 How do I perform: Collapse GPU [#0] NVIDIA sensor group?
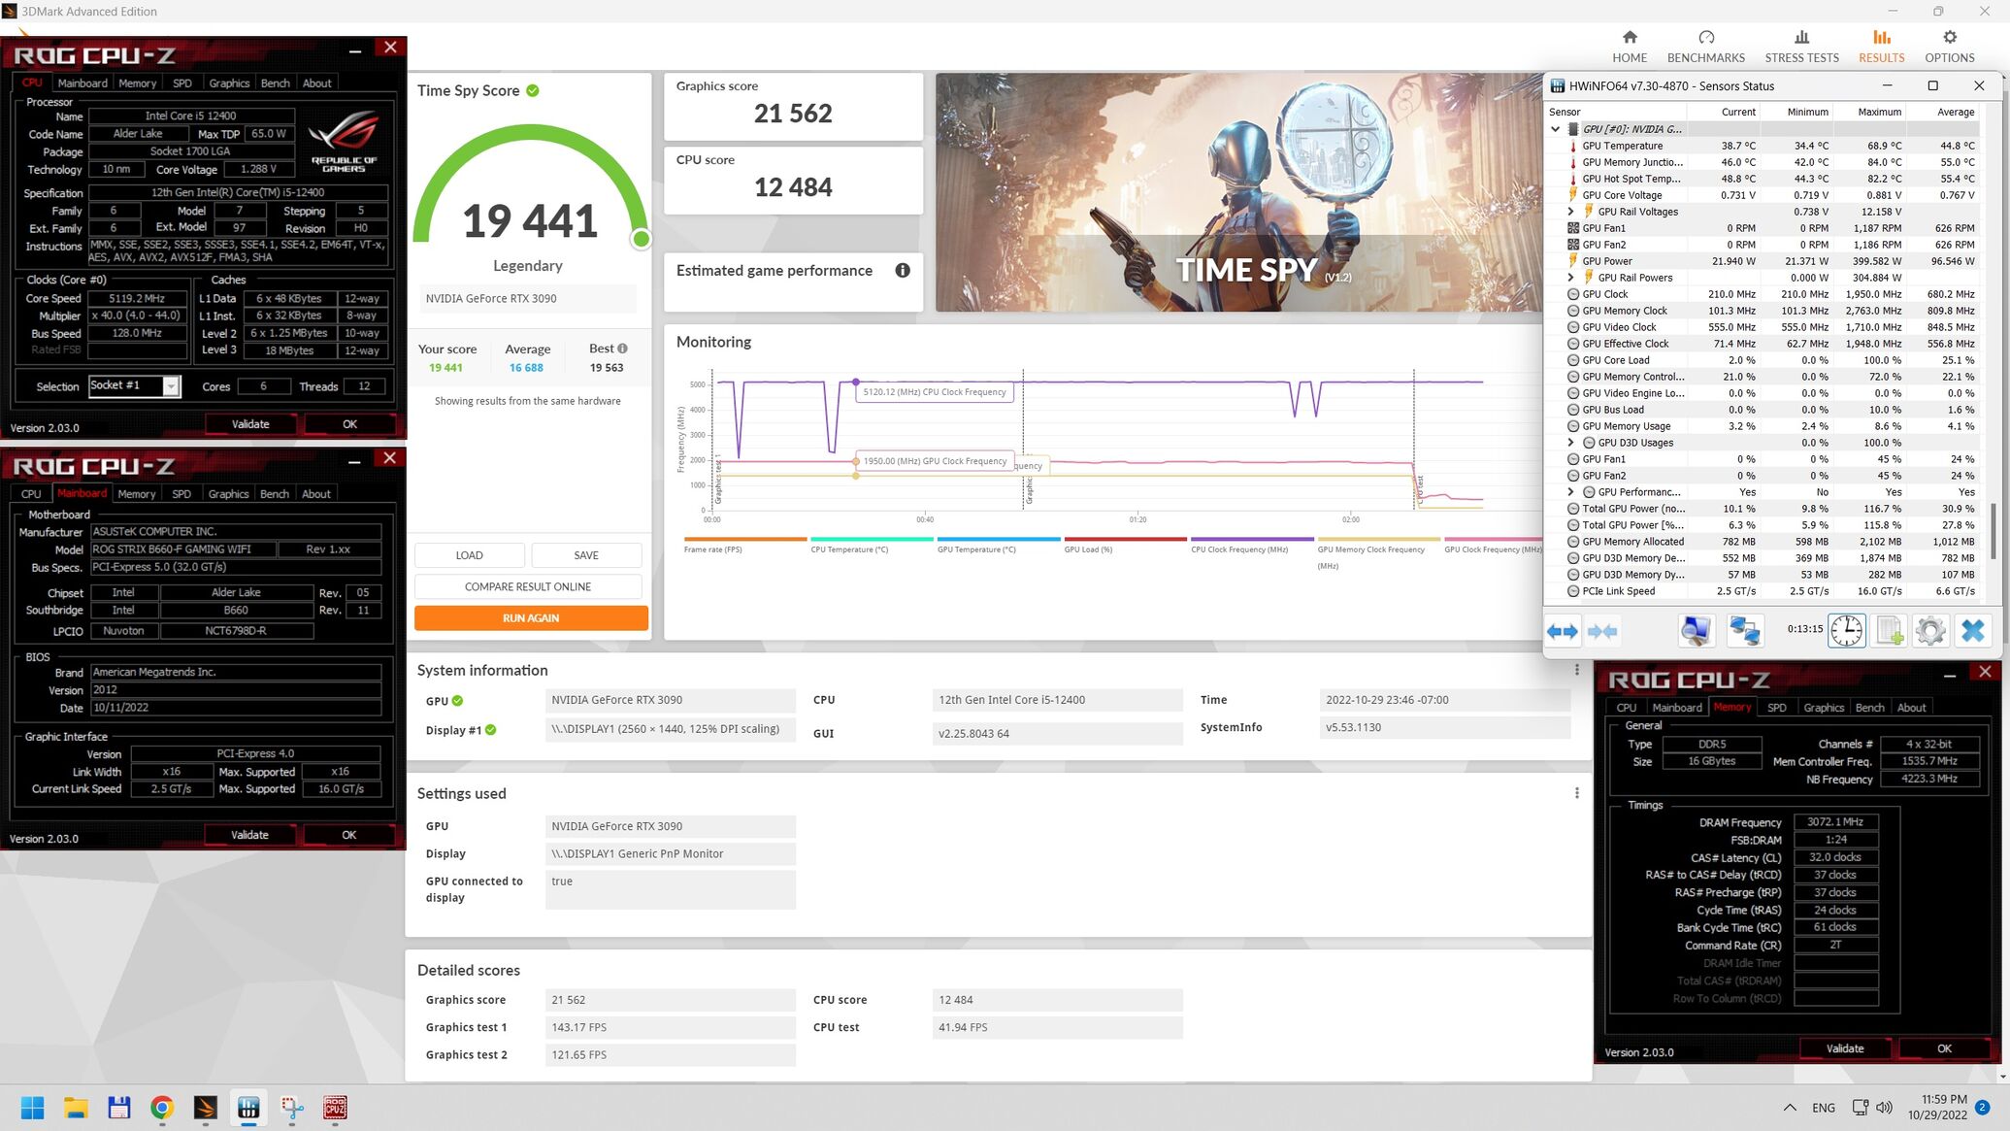click(x=1555, y=129)
